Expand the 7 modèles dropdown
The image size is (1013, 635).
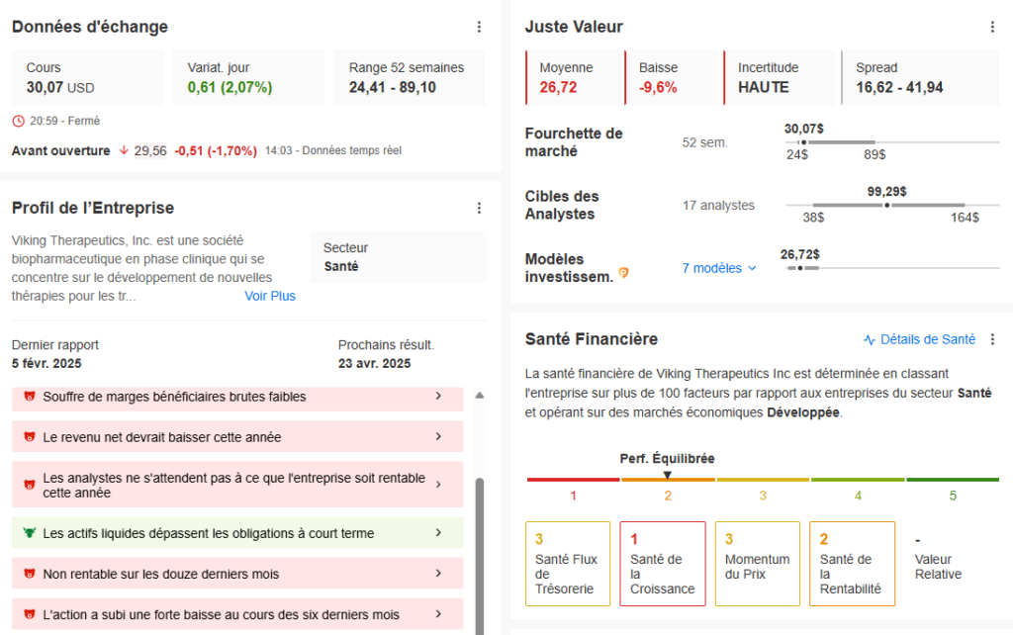[719, 268]
